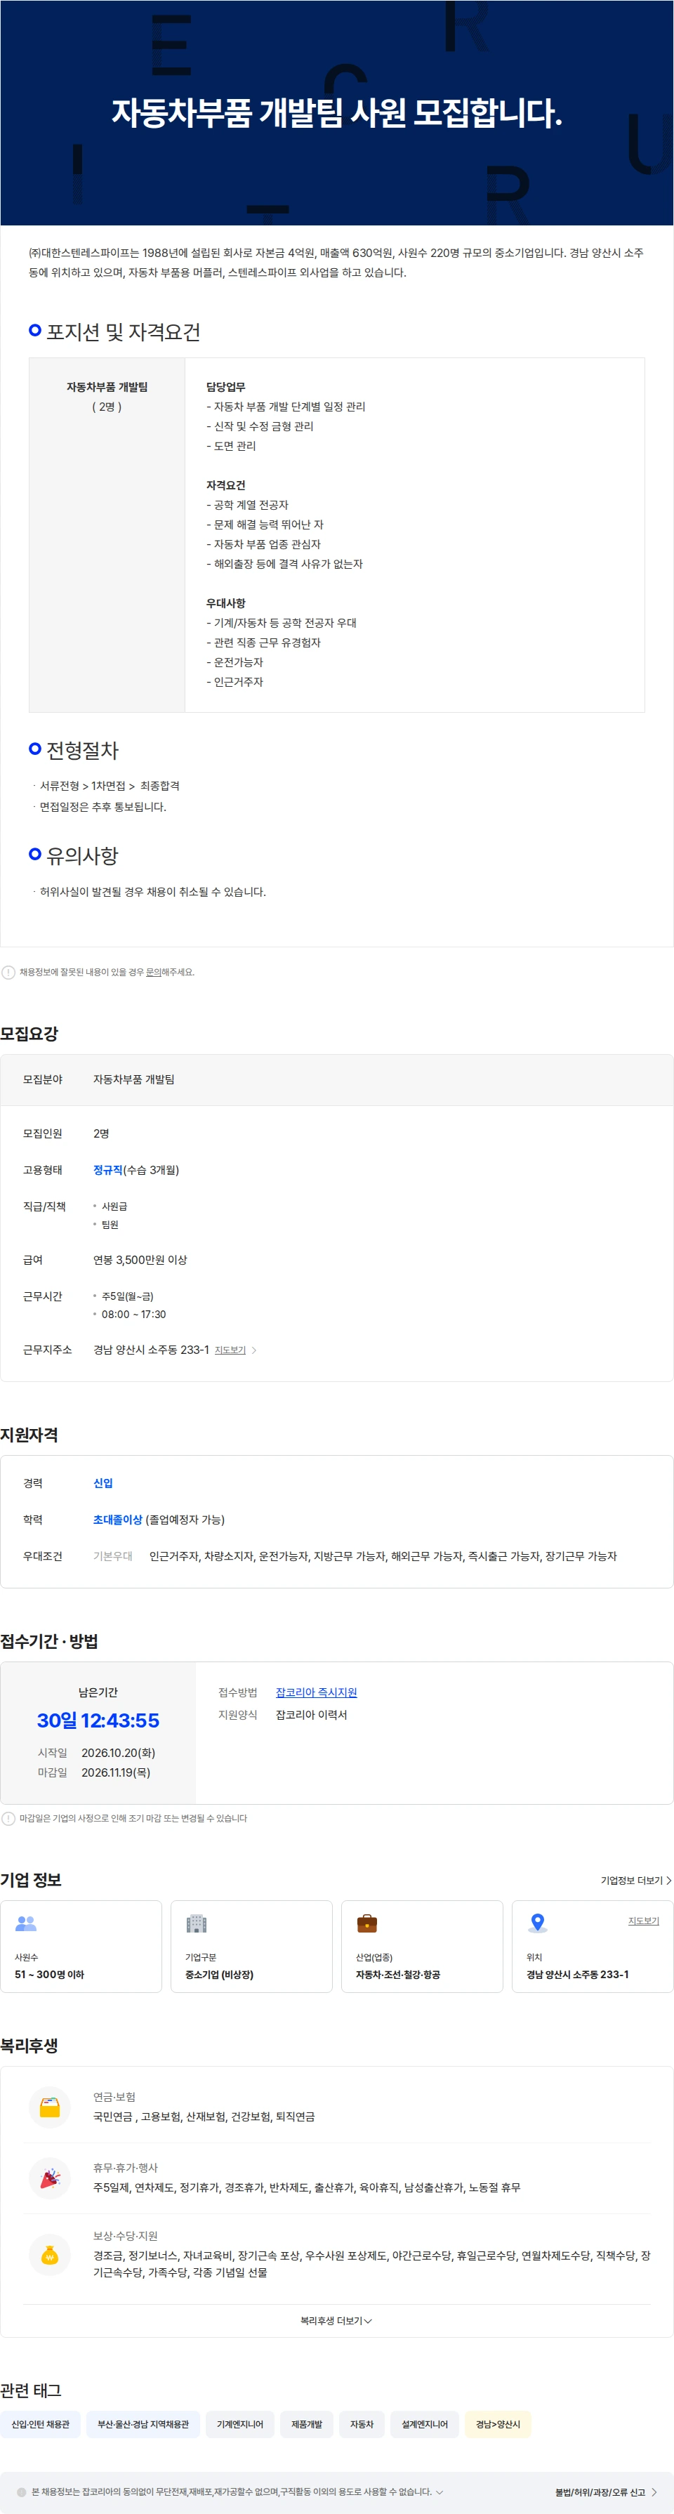Click the 사원수 51 ~ 300명 이하 card
The width and height of the screenshot is (674, 2514).
tap(81, 1946)
